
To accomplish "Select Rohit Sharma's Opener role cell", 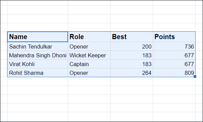I will click(89, 73).
